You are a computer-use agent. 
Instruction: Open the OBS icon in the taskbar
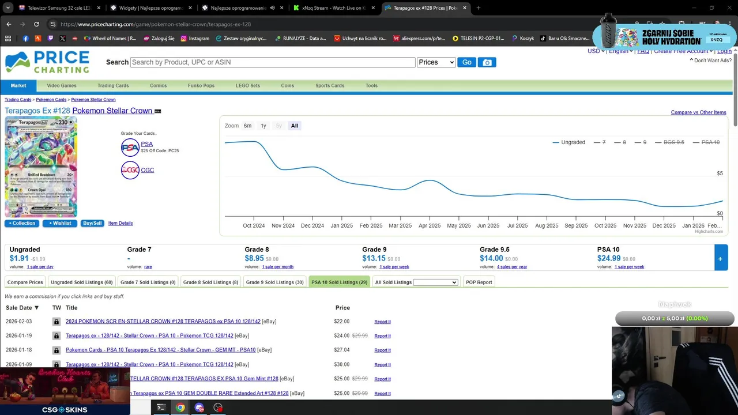click(x=218, y=408)
